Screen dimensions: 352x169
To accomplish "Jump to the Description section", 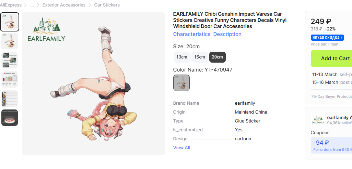I will [x=227, y=34].
